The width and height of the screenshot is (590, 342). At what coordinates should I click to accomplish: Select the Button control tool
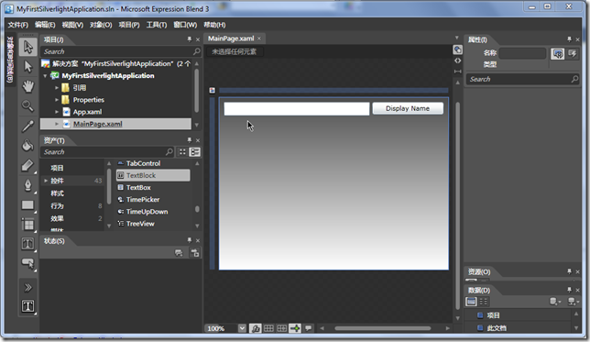tap(27, 263)
